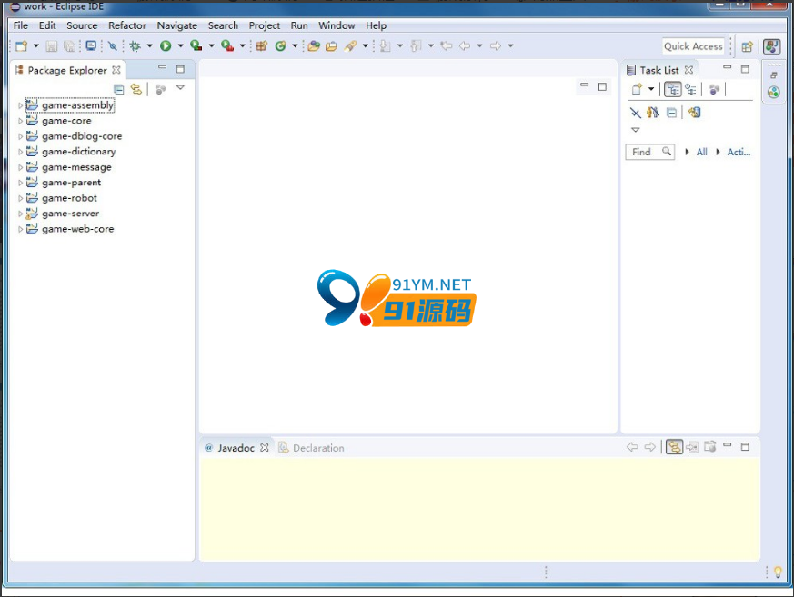Toggle Categorized view in Task List
The width and height of the screenshot is (794, 597).
click(x=672, y=90)
